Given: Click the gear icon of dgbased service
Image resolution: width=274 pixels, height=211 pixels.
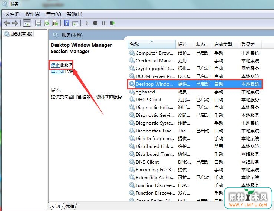Looking at the screenshot, I should tap(132, 92).
